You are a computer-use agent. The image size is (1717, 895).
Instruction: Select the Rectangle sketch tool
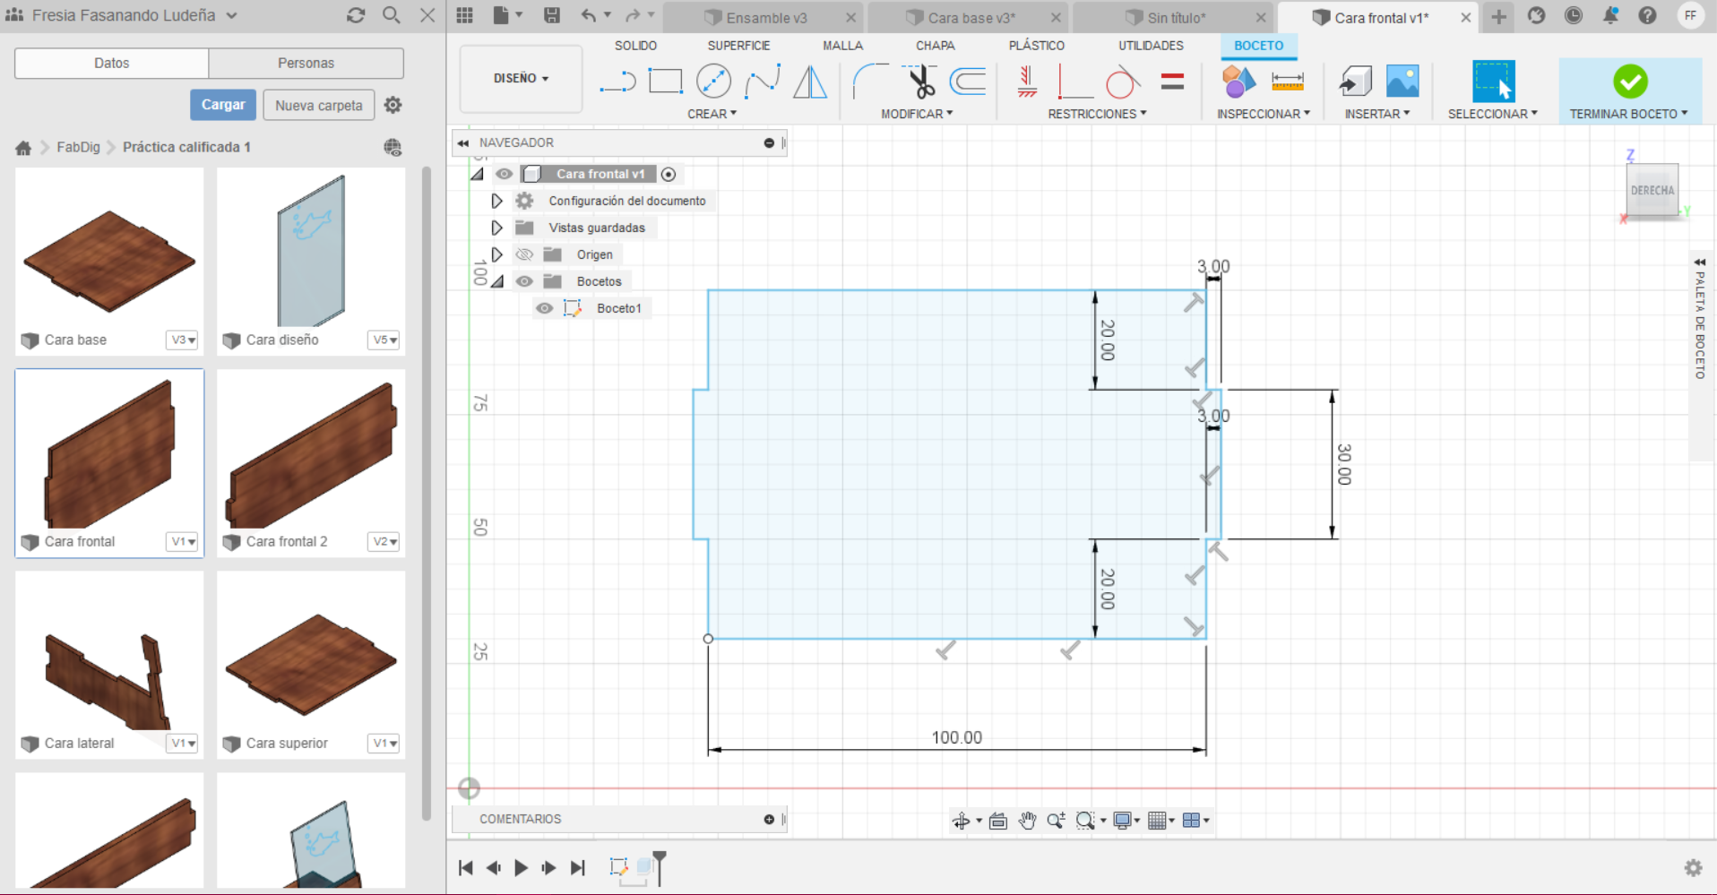665,82
